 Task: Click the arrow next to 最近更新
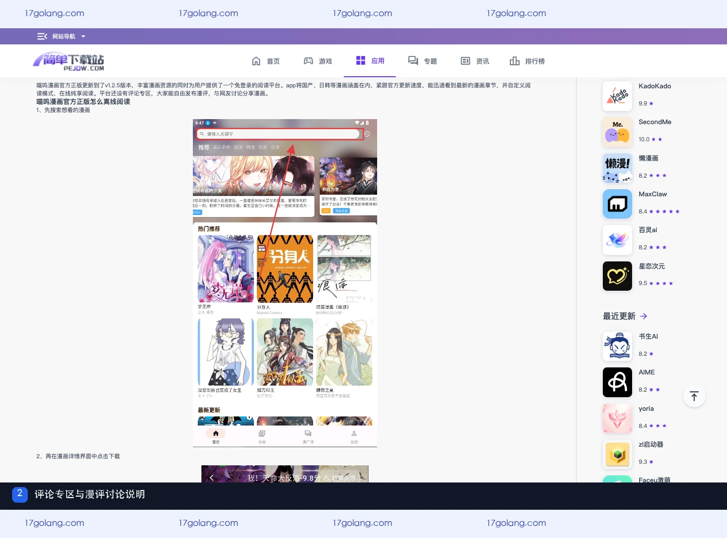point(644,316)
